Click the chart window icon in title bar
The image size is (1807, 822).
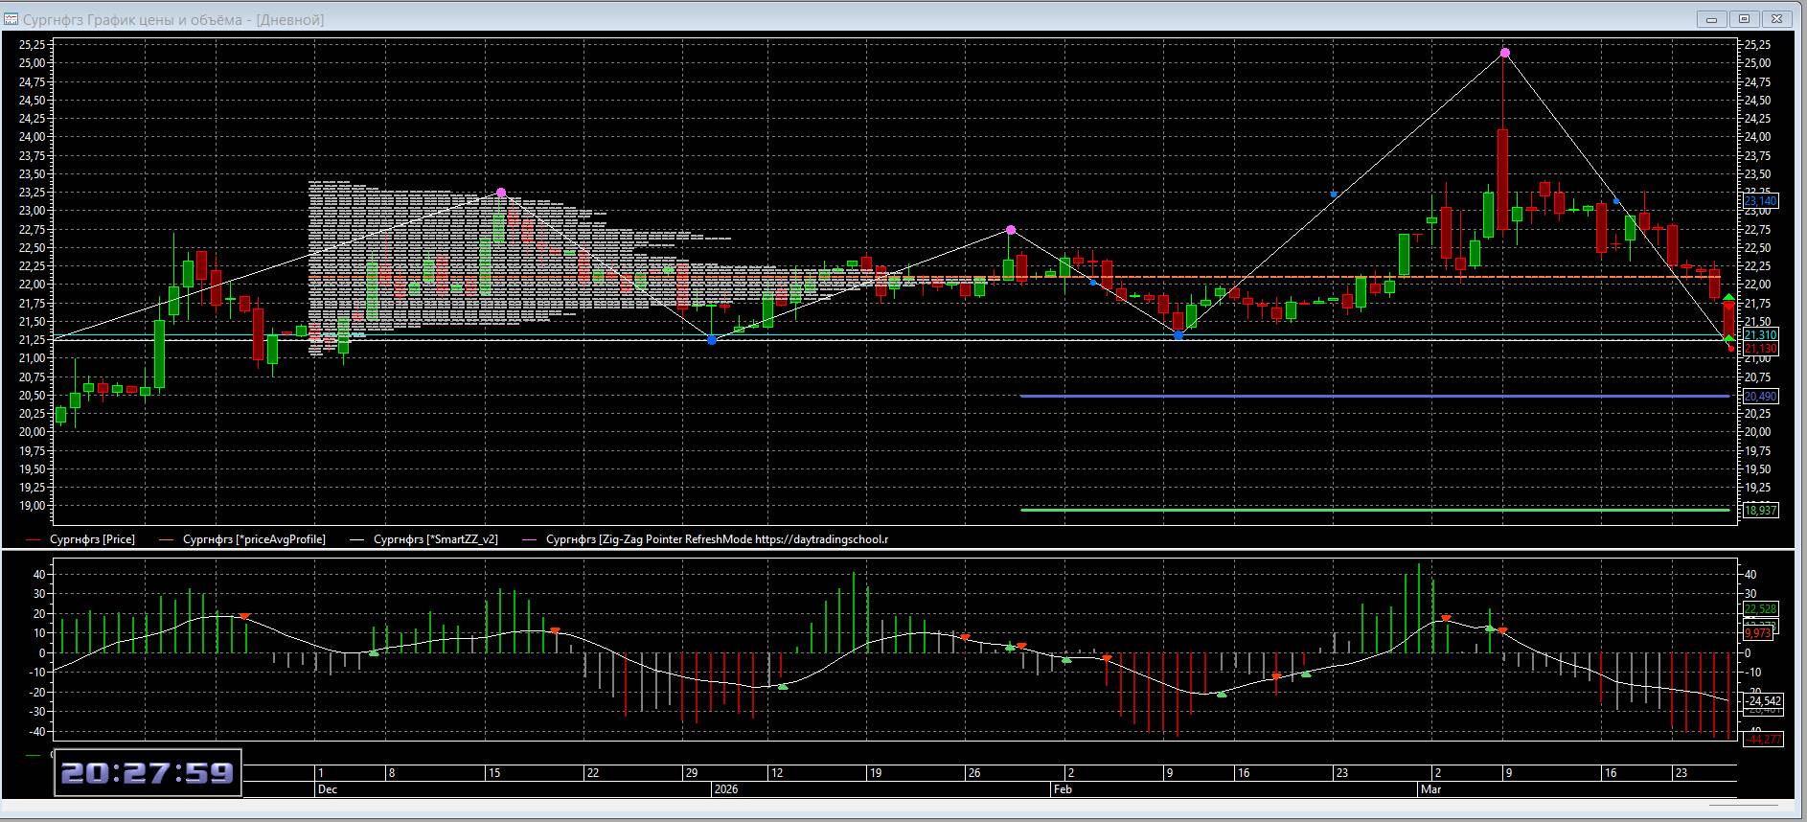pyautogui.click(x=11, y=19)
